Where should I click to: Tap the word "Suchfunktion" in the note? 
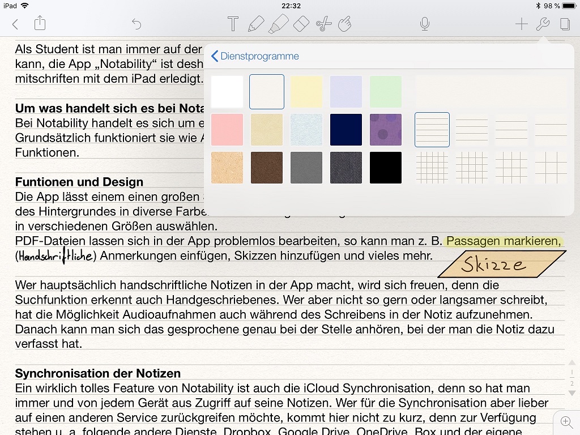(x=52, y=300)
